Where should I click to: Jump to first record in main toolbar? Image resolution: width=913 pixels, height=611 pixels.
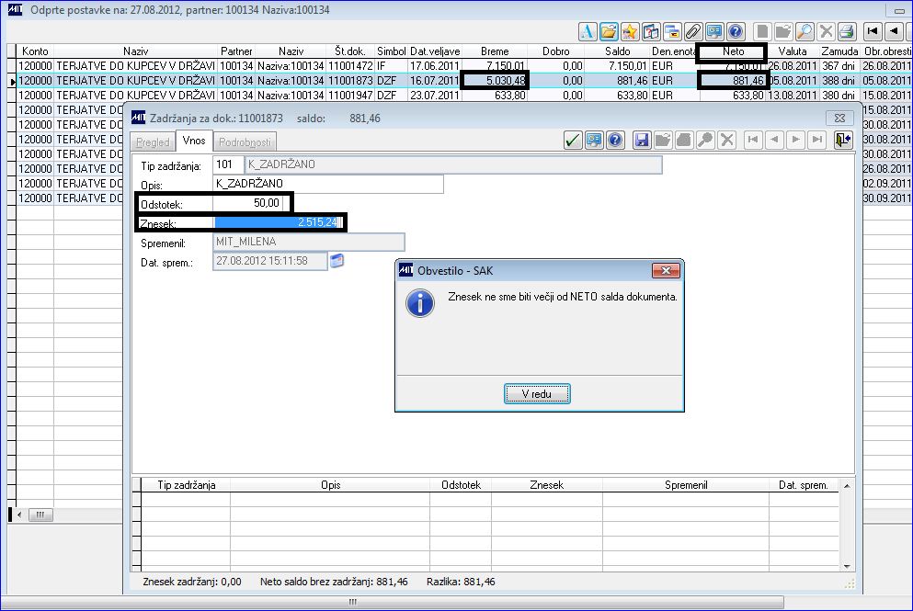point(873,31)
